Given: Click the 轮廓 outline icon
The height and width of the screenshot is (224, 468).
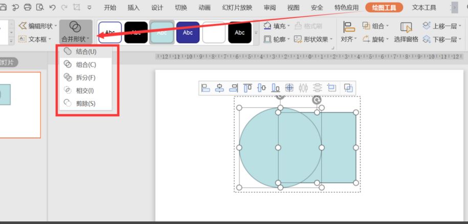Looking at the screenshot, I should tap(268, 39).
